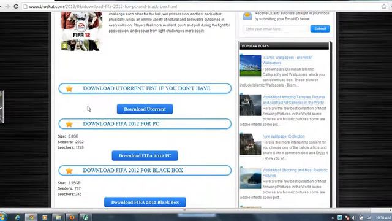Click the 'DOWNLOAD UTORRENT FIST IF YOU DON'T HAVE' heading
This screenshot has width=392, height=221.
tap(146, 88)
